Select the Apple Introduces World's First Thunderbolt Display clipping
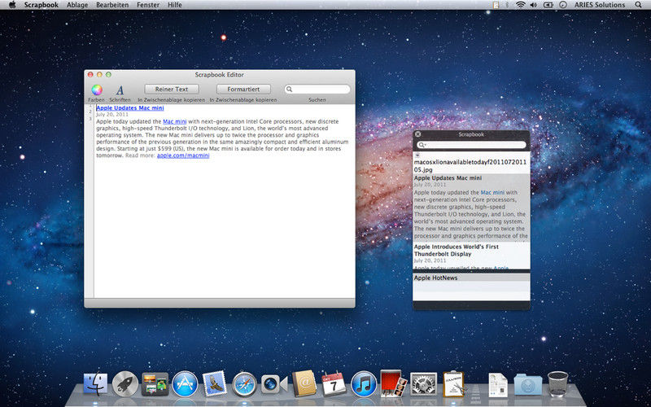The image size is (651, 407). pos(471,256)
